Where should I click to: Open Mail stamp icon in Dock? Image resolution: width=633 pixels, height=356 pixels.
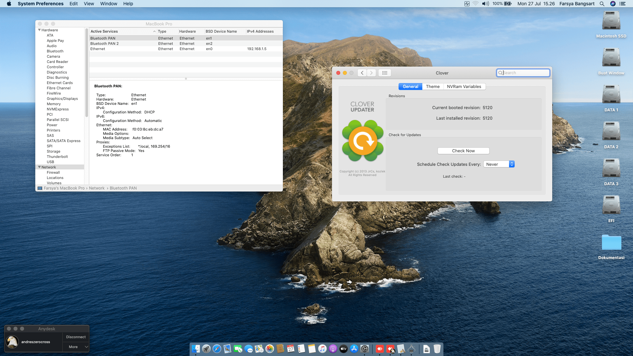click(227, 349)
